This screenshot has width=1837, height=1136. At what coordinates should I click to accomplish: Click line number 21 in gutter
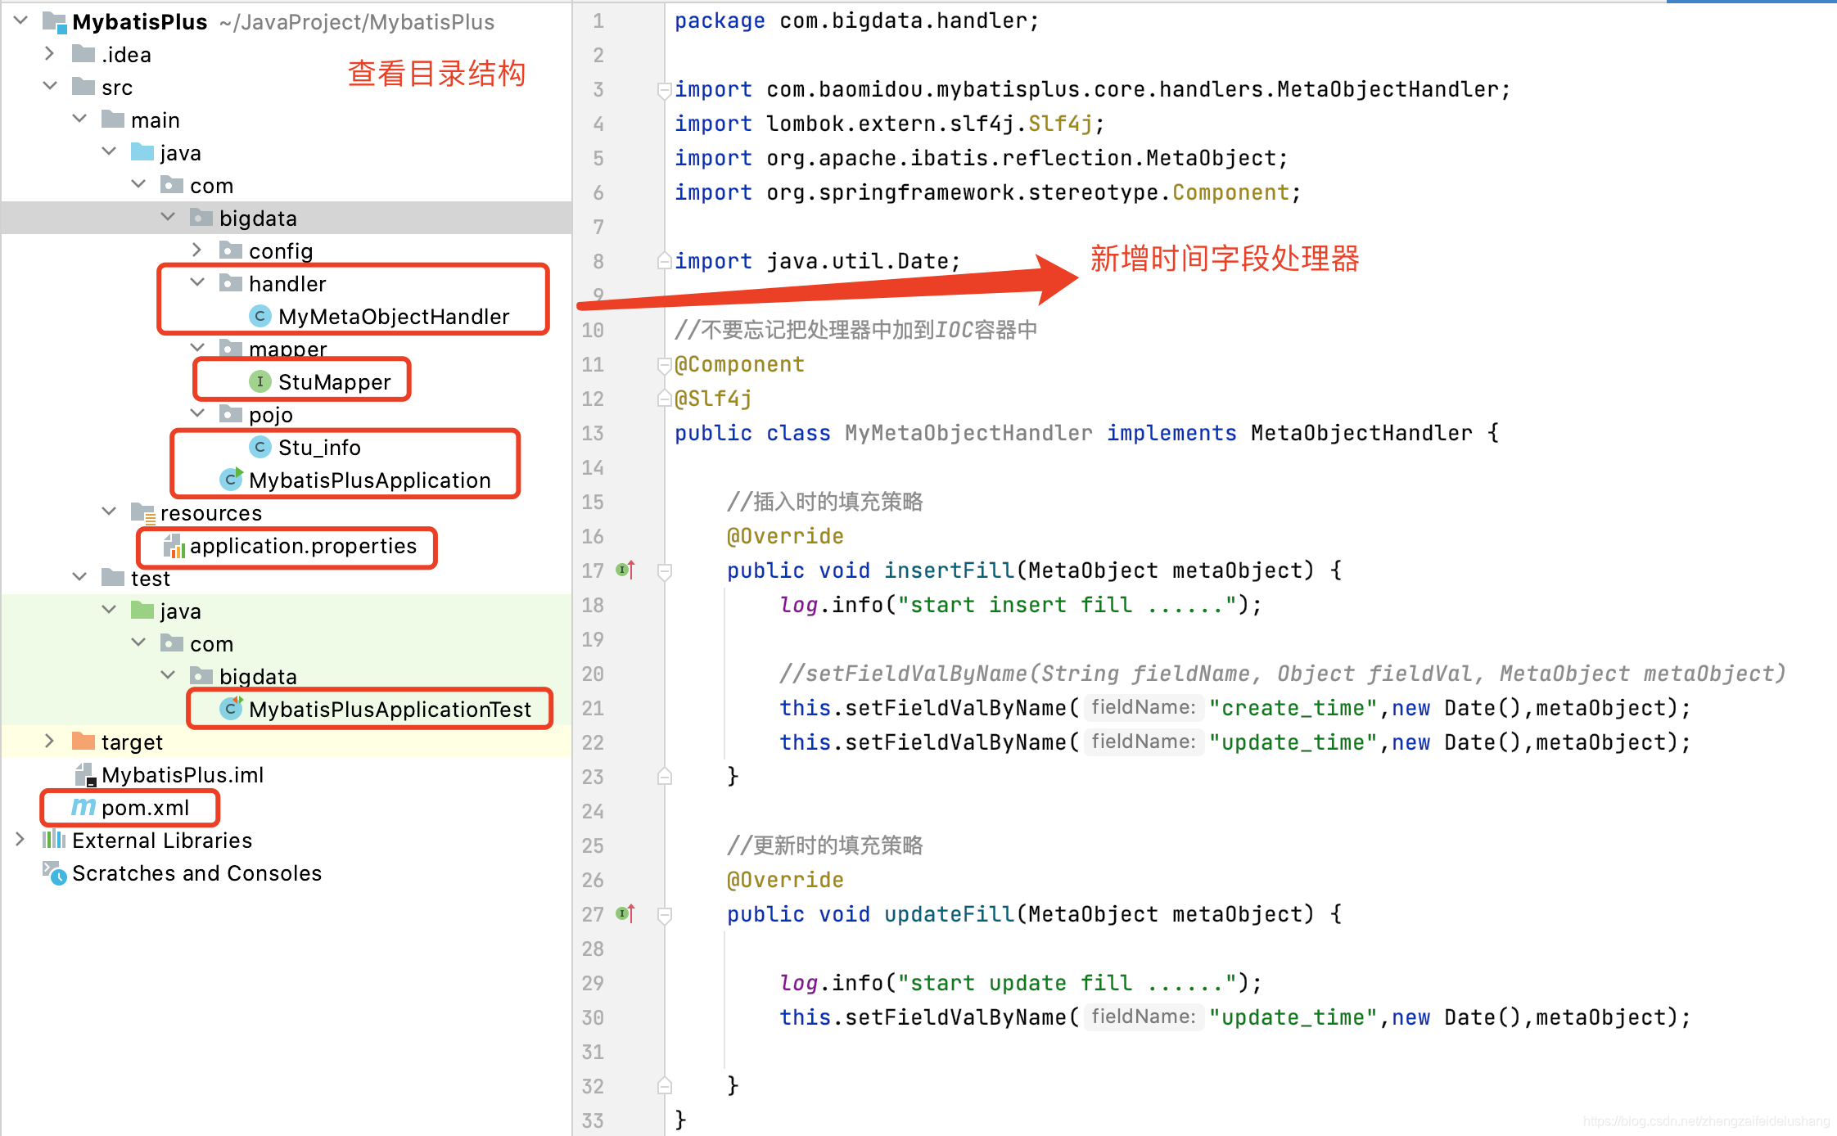[x=593, y=708]
